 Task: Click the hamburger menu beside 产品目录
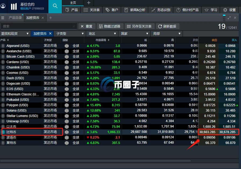coord(3,18)
